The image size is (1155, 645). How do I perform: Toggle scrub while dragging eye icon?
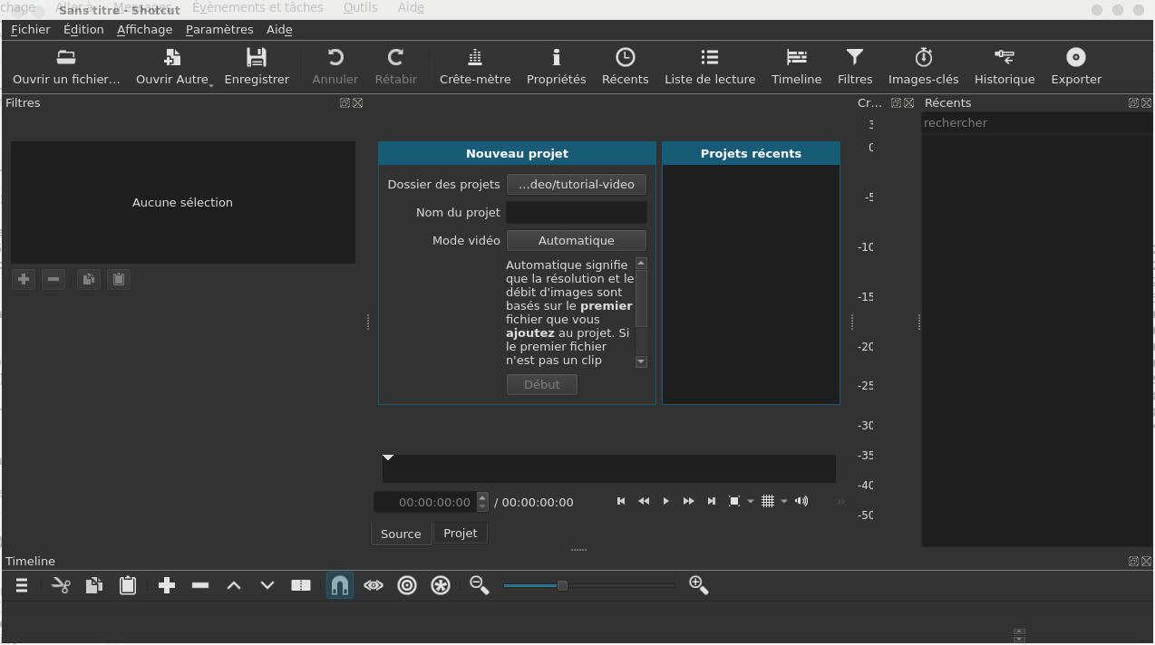click(374, 585)
